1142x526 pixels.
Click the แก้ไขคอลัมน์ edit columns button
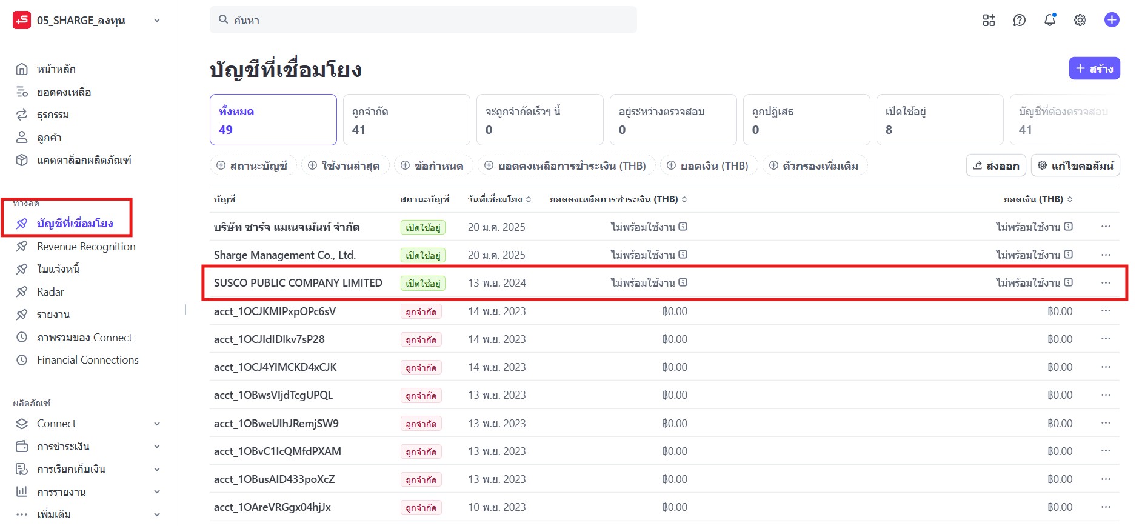(1075, 165)
